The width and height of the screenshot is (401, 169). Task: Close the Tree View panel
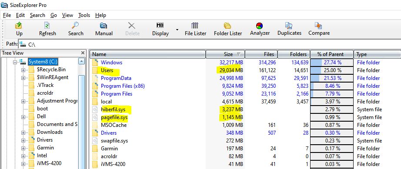click(83, 53)
